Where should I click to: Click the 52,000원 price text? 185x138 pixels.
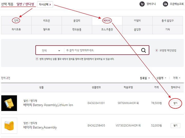[x=156, y=125]
